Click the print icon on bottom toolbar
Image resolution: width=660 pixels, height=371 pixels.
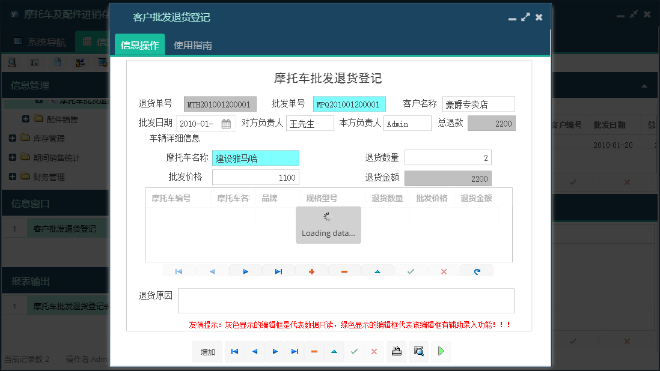pos(396,352)
